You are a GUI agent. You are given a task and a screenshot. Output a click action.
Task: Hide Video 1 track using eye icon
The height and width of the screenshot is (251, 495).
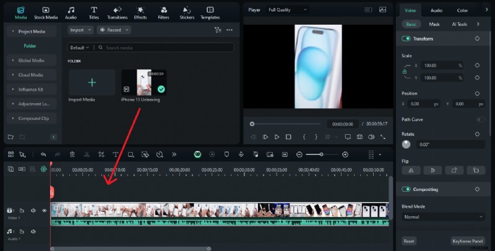[x=44, y=211]
